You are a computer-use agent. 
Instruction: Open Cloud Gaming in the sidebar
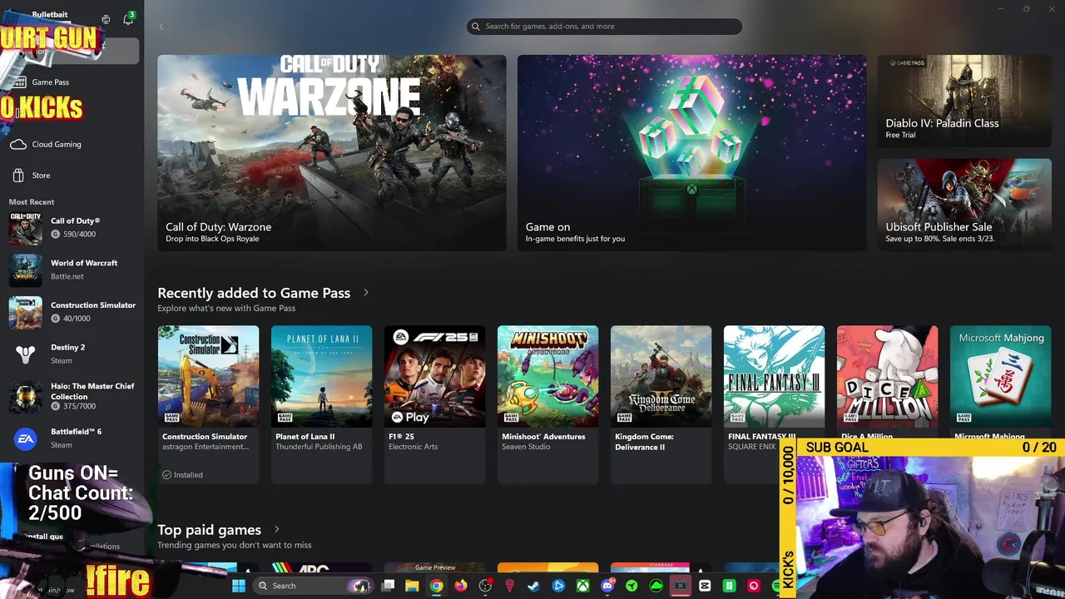[56, 144]
